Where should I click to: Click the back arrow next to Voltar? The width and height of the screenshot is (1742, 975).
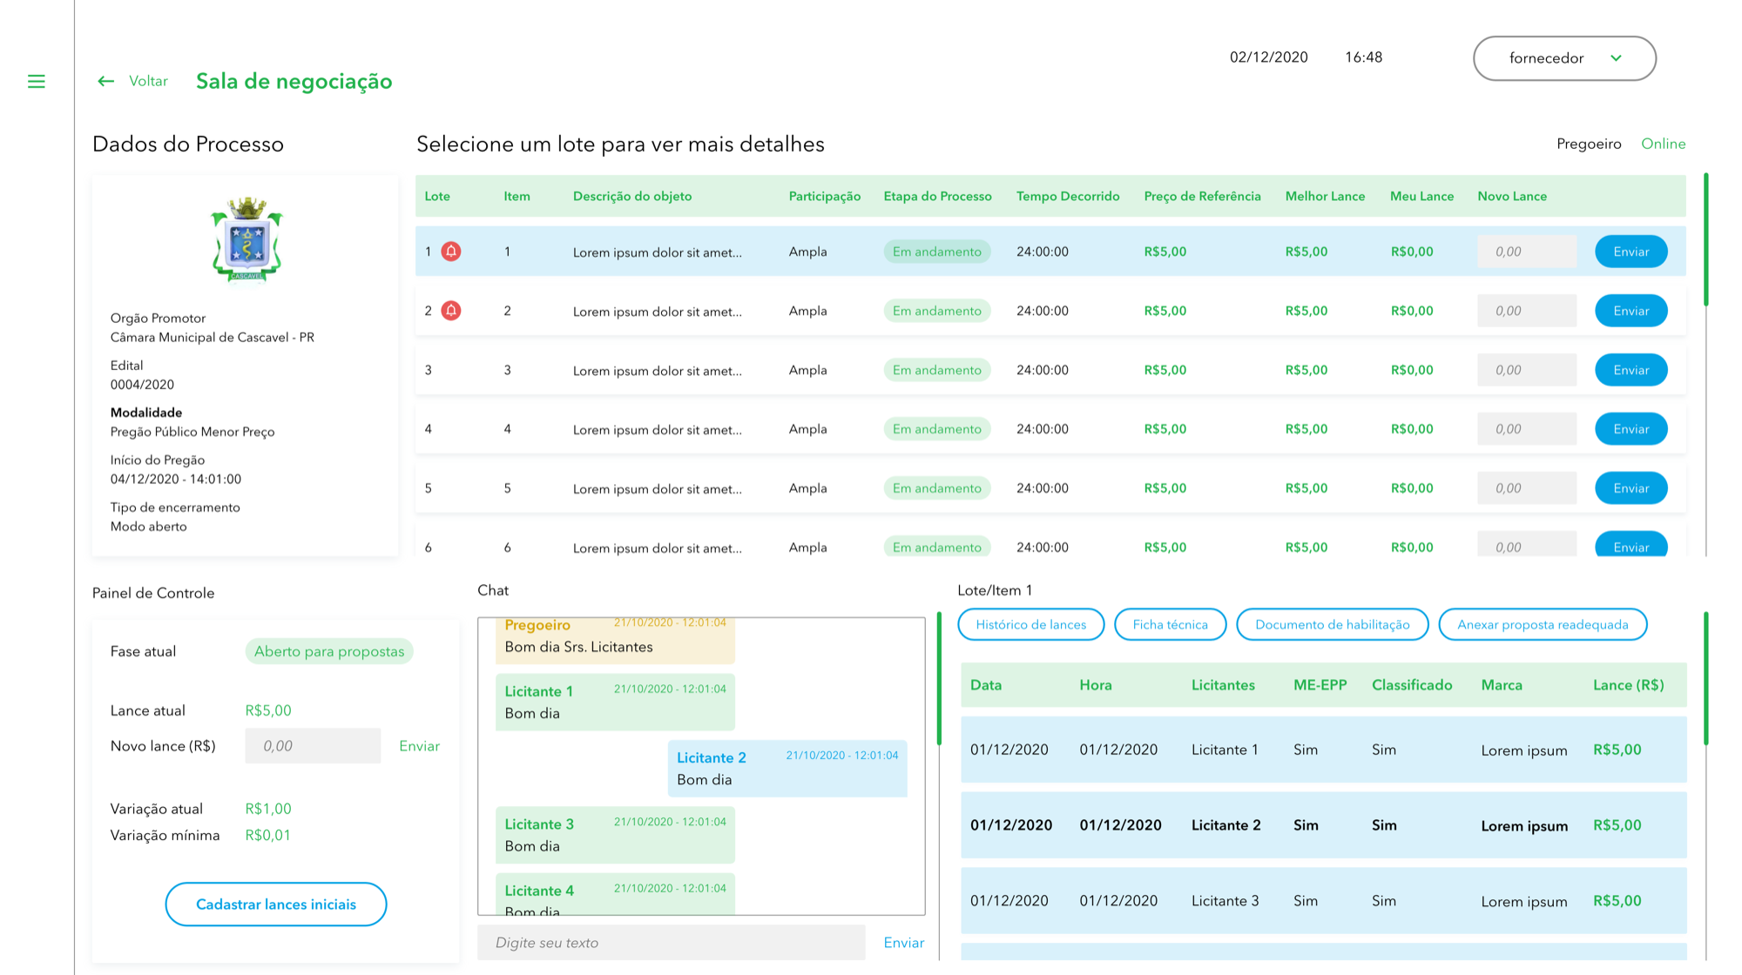105,81
